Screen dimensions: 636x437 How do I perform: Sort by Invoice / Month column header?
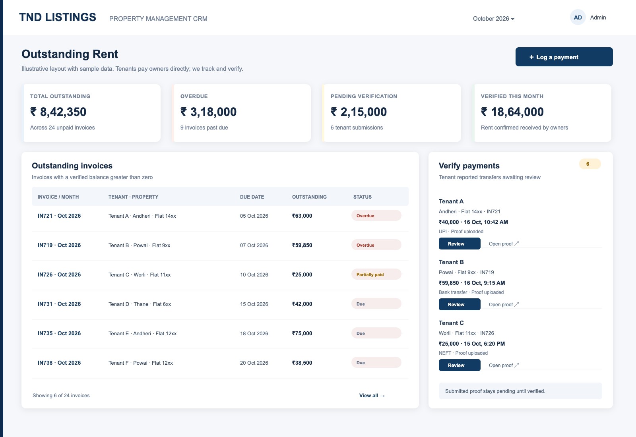pos(58,197)
